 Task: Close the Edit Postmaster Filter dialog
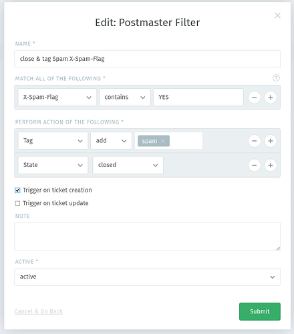pos(277,15)
